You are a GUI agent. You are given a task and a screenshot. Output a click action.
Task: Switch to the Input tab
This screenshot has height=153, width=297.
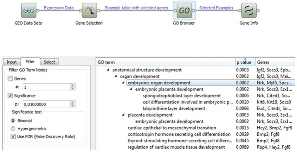click(x=12, y=62)
